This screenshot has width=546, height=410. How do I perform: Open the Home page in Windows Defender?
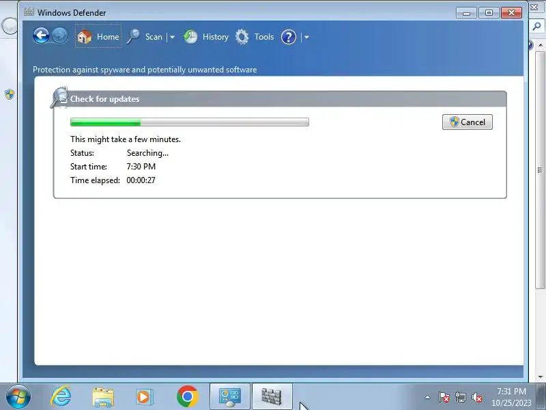(98, 36)
